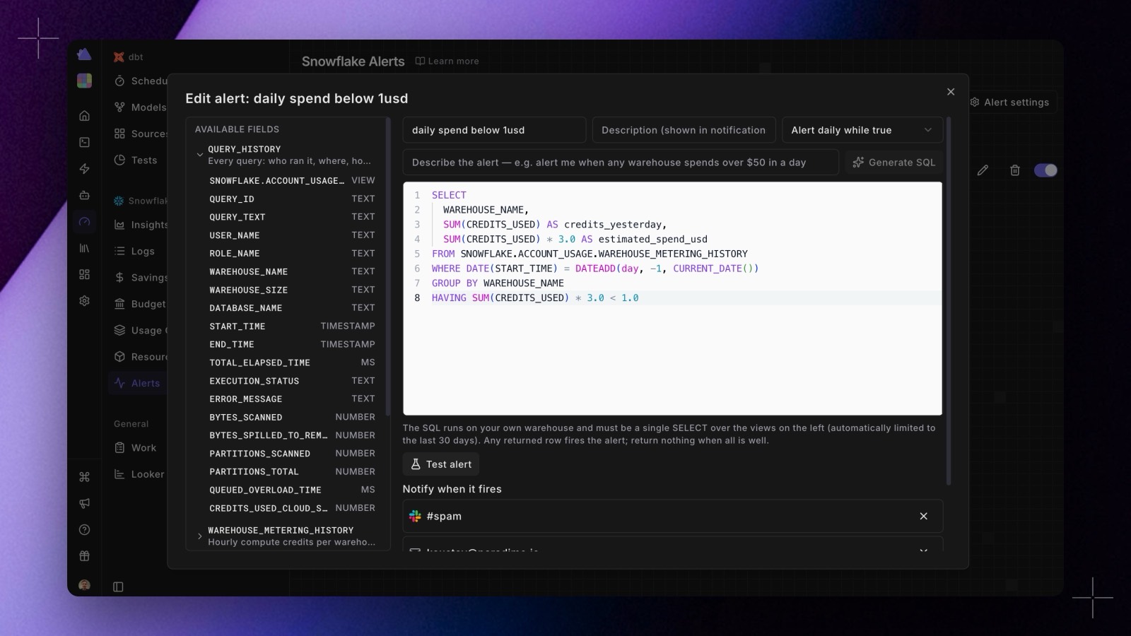Click the workspace colored square icon
Viewport: 1131px width, 636px height.
[84, 81]
